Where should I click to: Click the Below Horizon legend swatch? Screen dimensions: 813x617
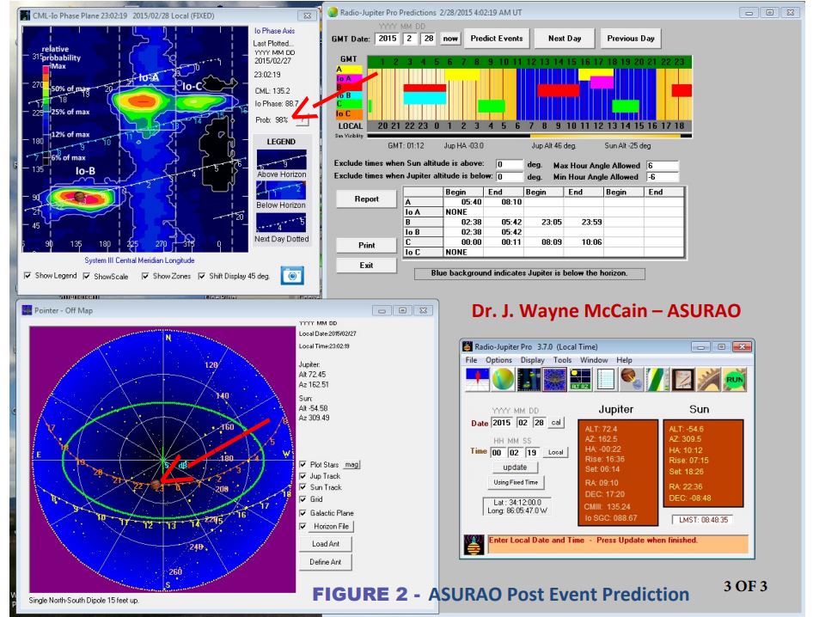click(x=282, y=190)
